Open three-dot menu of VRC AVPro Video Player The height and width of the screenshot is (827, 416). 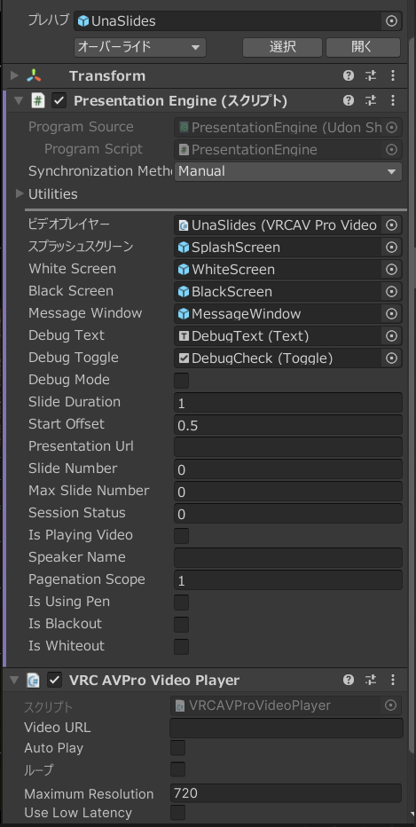click(393, 680)
